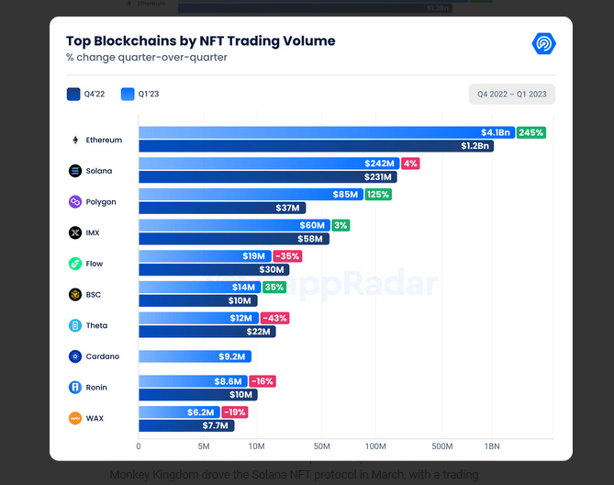Click the chart title text
Viewport: 614px width, 485px height.
[200, 41]
